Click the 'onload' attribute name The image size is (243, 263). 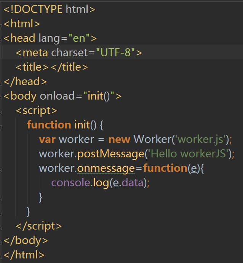57,96
